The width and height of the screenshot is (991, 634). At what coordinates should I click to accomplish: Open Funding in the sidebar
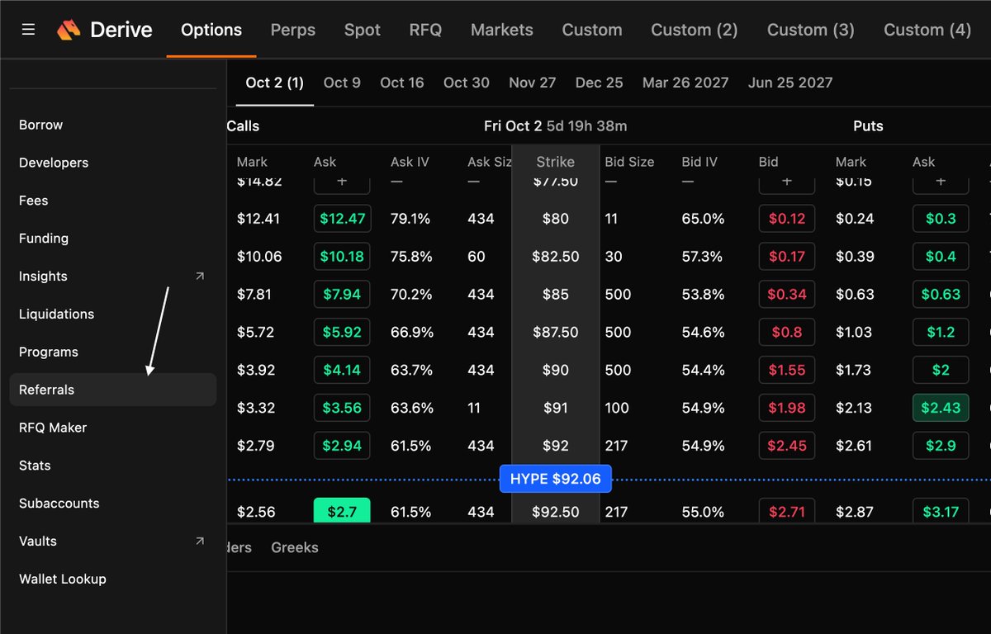[x=113, y=239]
